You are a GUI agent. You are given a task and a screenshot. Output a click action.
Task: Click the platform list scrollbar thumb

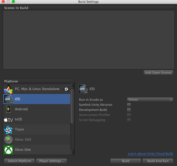point(73,106)
